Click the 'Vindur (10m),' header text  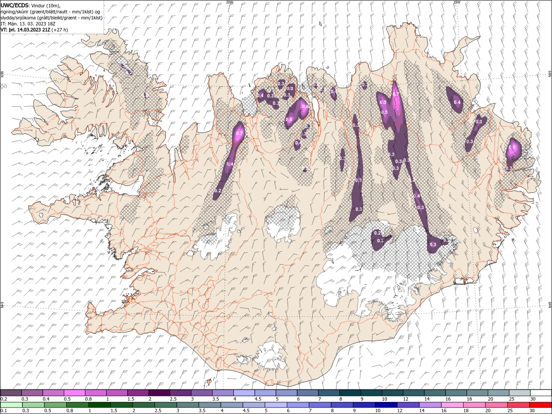(x=46, y=5)
